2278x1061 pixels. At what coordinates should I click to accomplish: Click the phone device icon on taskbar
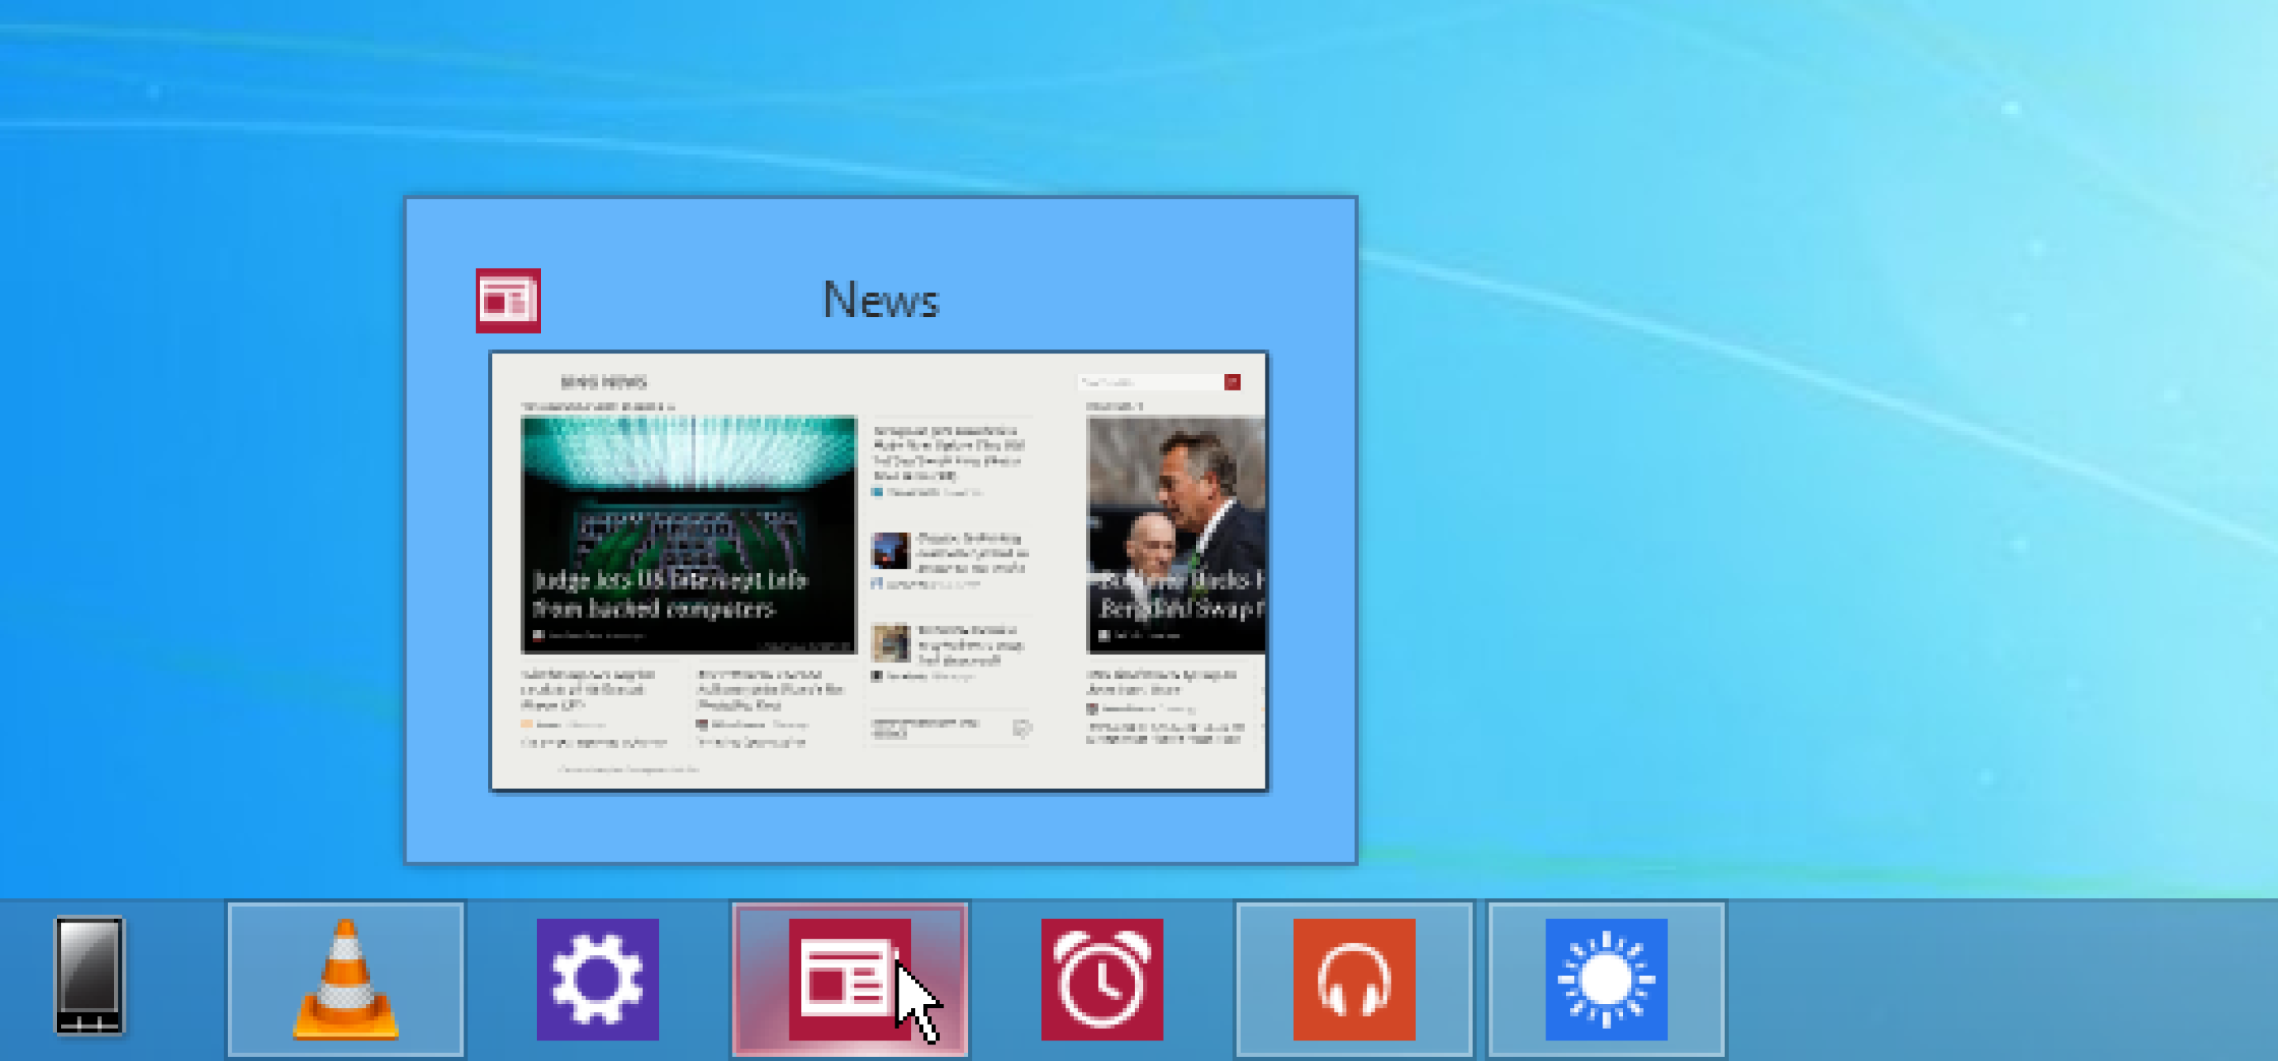(x=89, y=976)
